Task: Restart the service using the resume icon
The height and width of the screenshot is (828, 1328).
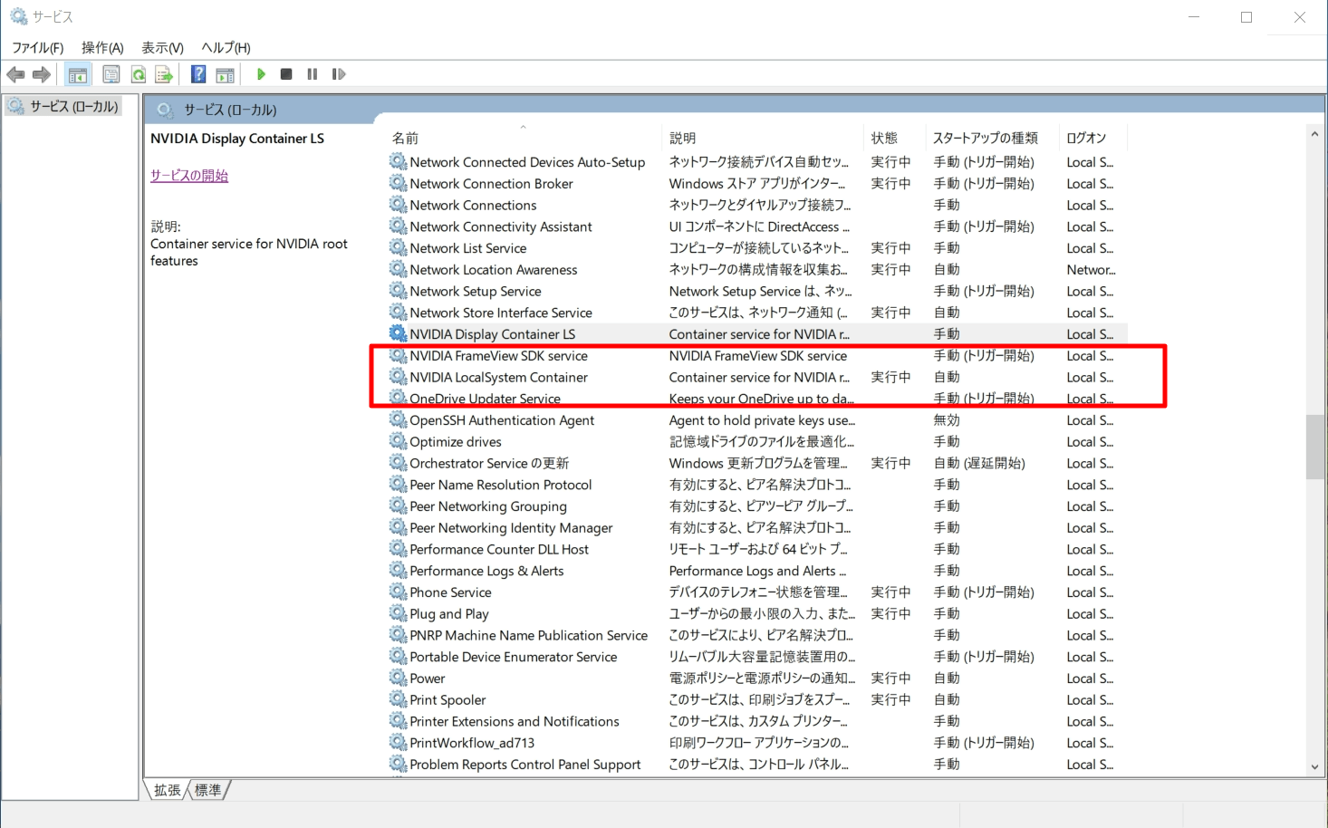Action: coord(338,73)
